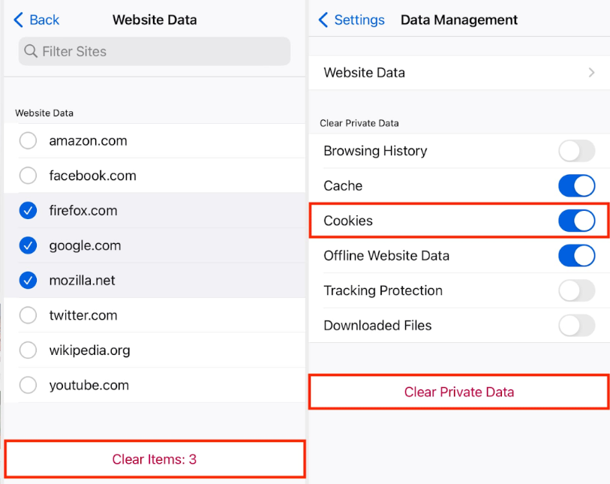Turn off the Cache switch
Screen dimensions: 610x484
(576, 186)
